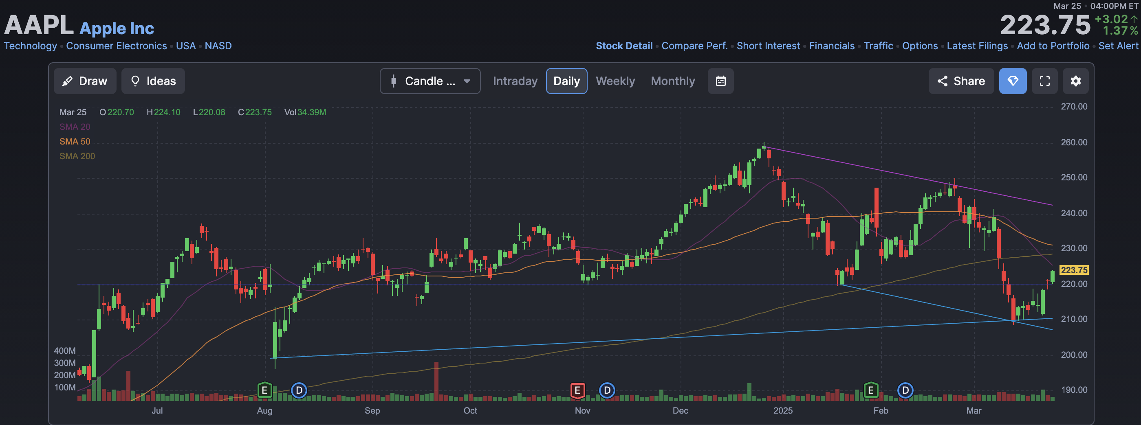This screenshot has width=1141, height=425.
Task: Open Short Interest page
Action: pyautogui.click(x=768, y=46)
